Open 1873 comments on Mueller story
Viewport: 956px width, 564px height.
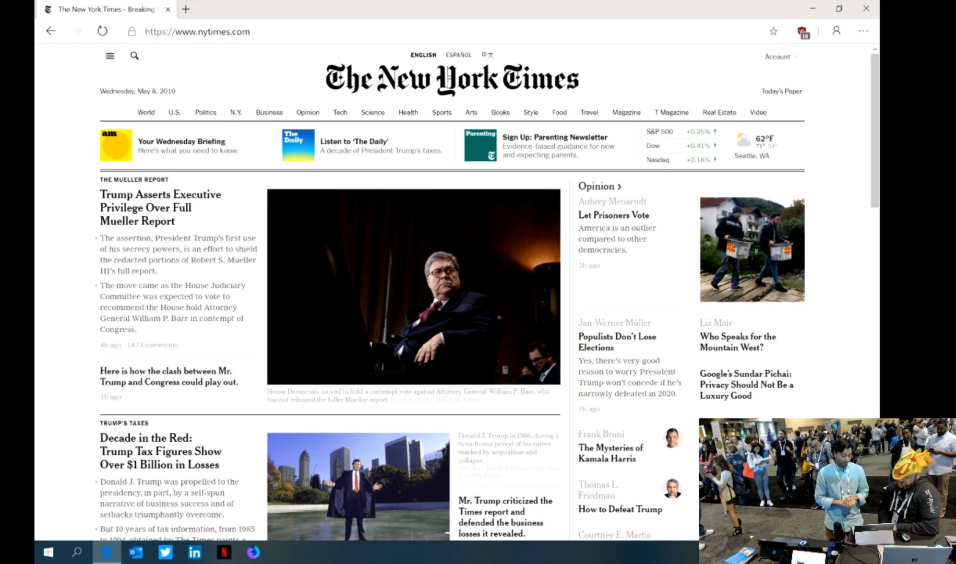click(x=152, y=345)
